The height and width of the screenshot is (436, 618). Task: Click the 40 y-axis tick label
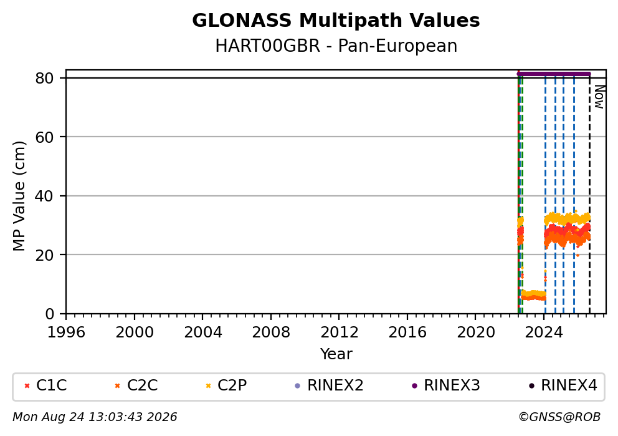(x=44, y=196)
